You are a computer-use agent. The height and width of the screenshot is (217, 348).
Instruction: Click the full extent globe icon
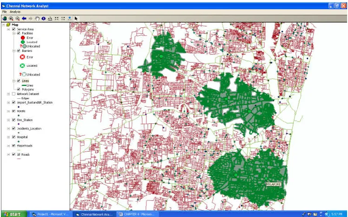pos(5,19)
